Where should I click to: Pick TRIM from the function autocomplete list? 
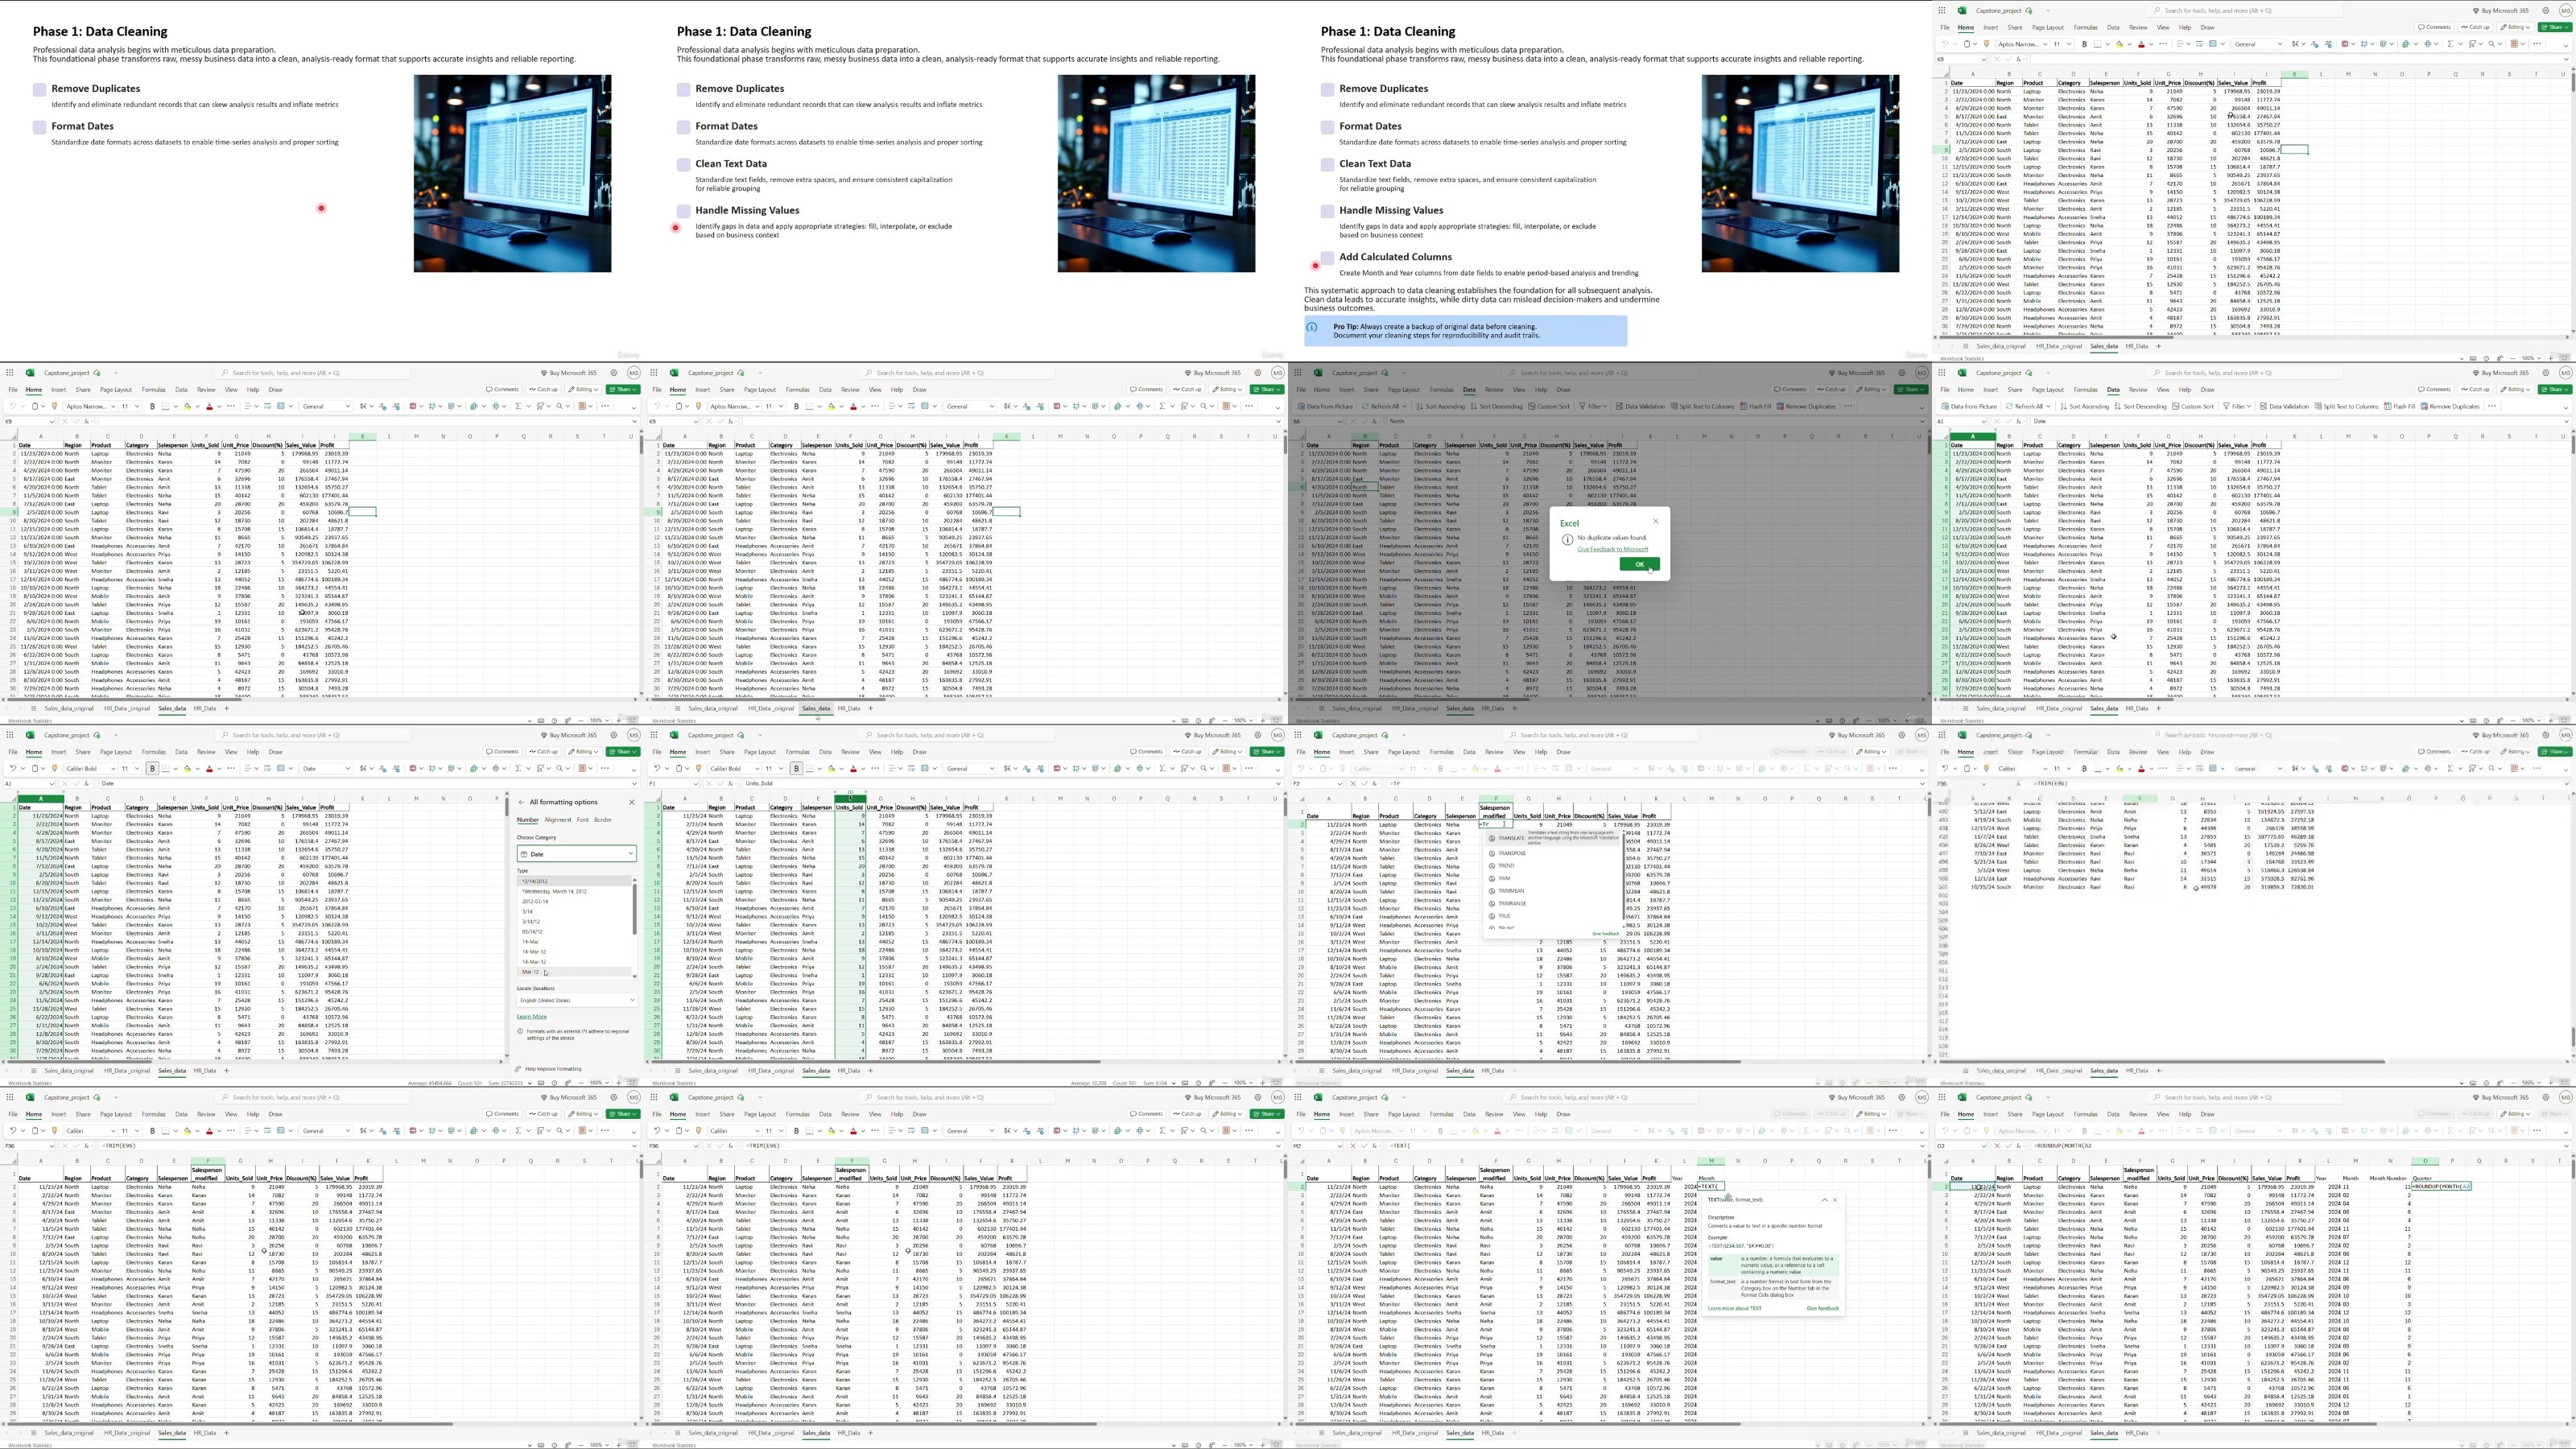[1504, 878]
